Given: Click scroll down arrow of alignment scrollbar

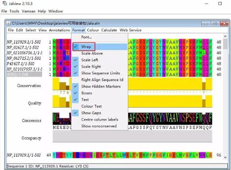Looking at the screenshot, I should pyautogui.click(x=225, y=157).
